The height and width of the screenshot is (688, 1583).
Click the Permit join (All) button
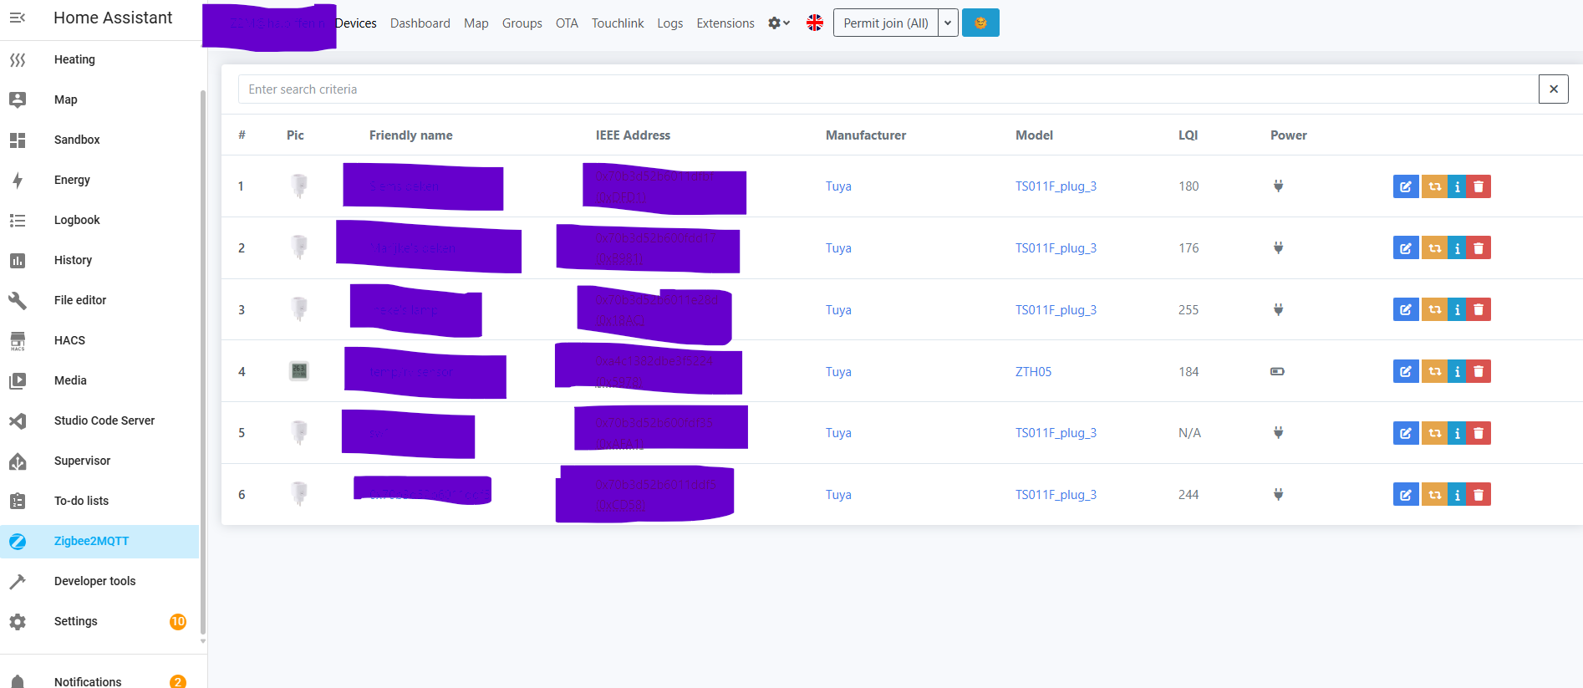click(886, 23)
